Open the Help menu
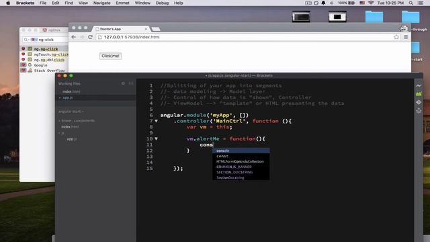430x242 pixels. tap(178, 3)
